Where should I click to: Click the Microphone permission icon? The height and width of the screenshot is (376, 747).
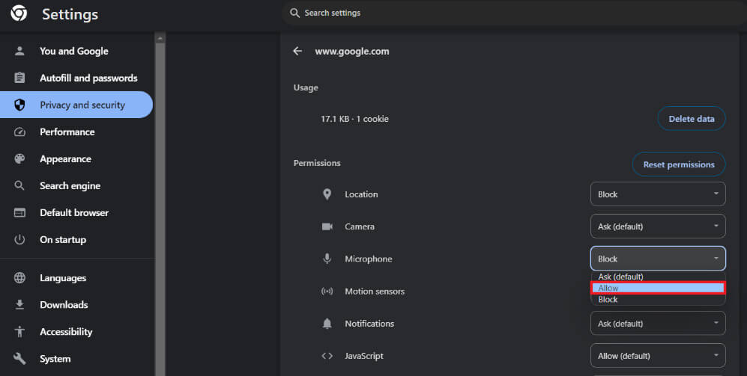pos(327,259)
